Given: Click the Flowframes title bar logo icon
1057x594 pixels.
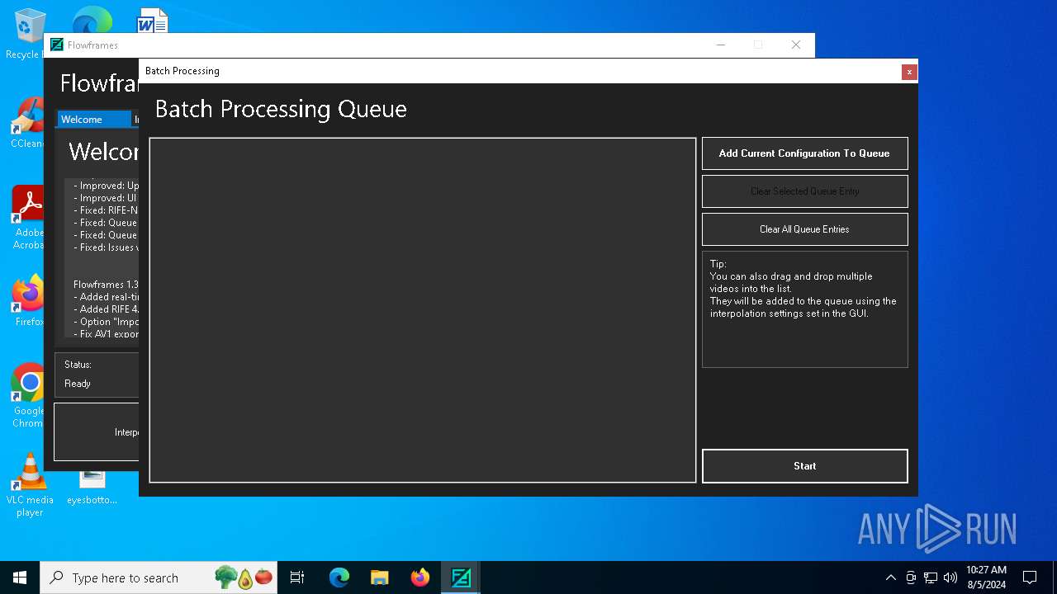Looking at the screenshot, I should [57, 45].
